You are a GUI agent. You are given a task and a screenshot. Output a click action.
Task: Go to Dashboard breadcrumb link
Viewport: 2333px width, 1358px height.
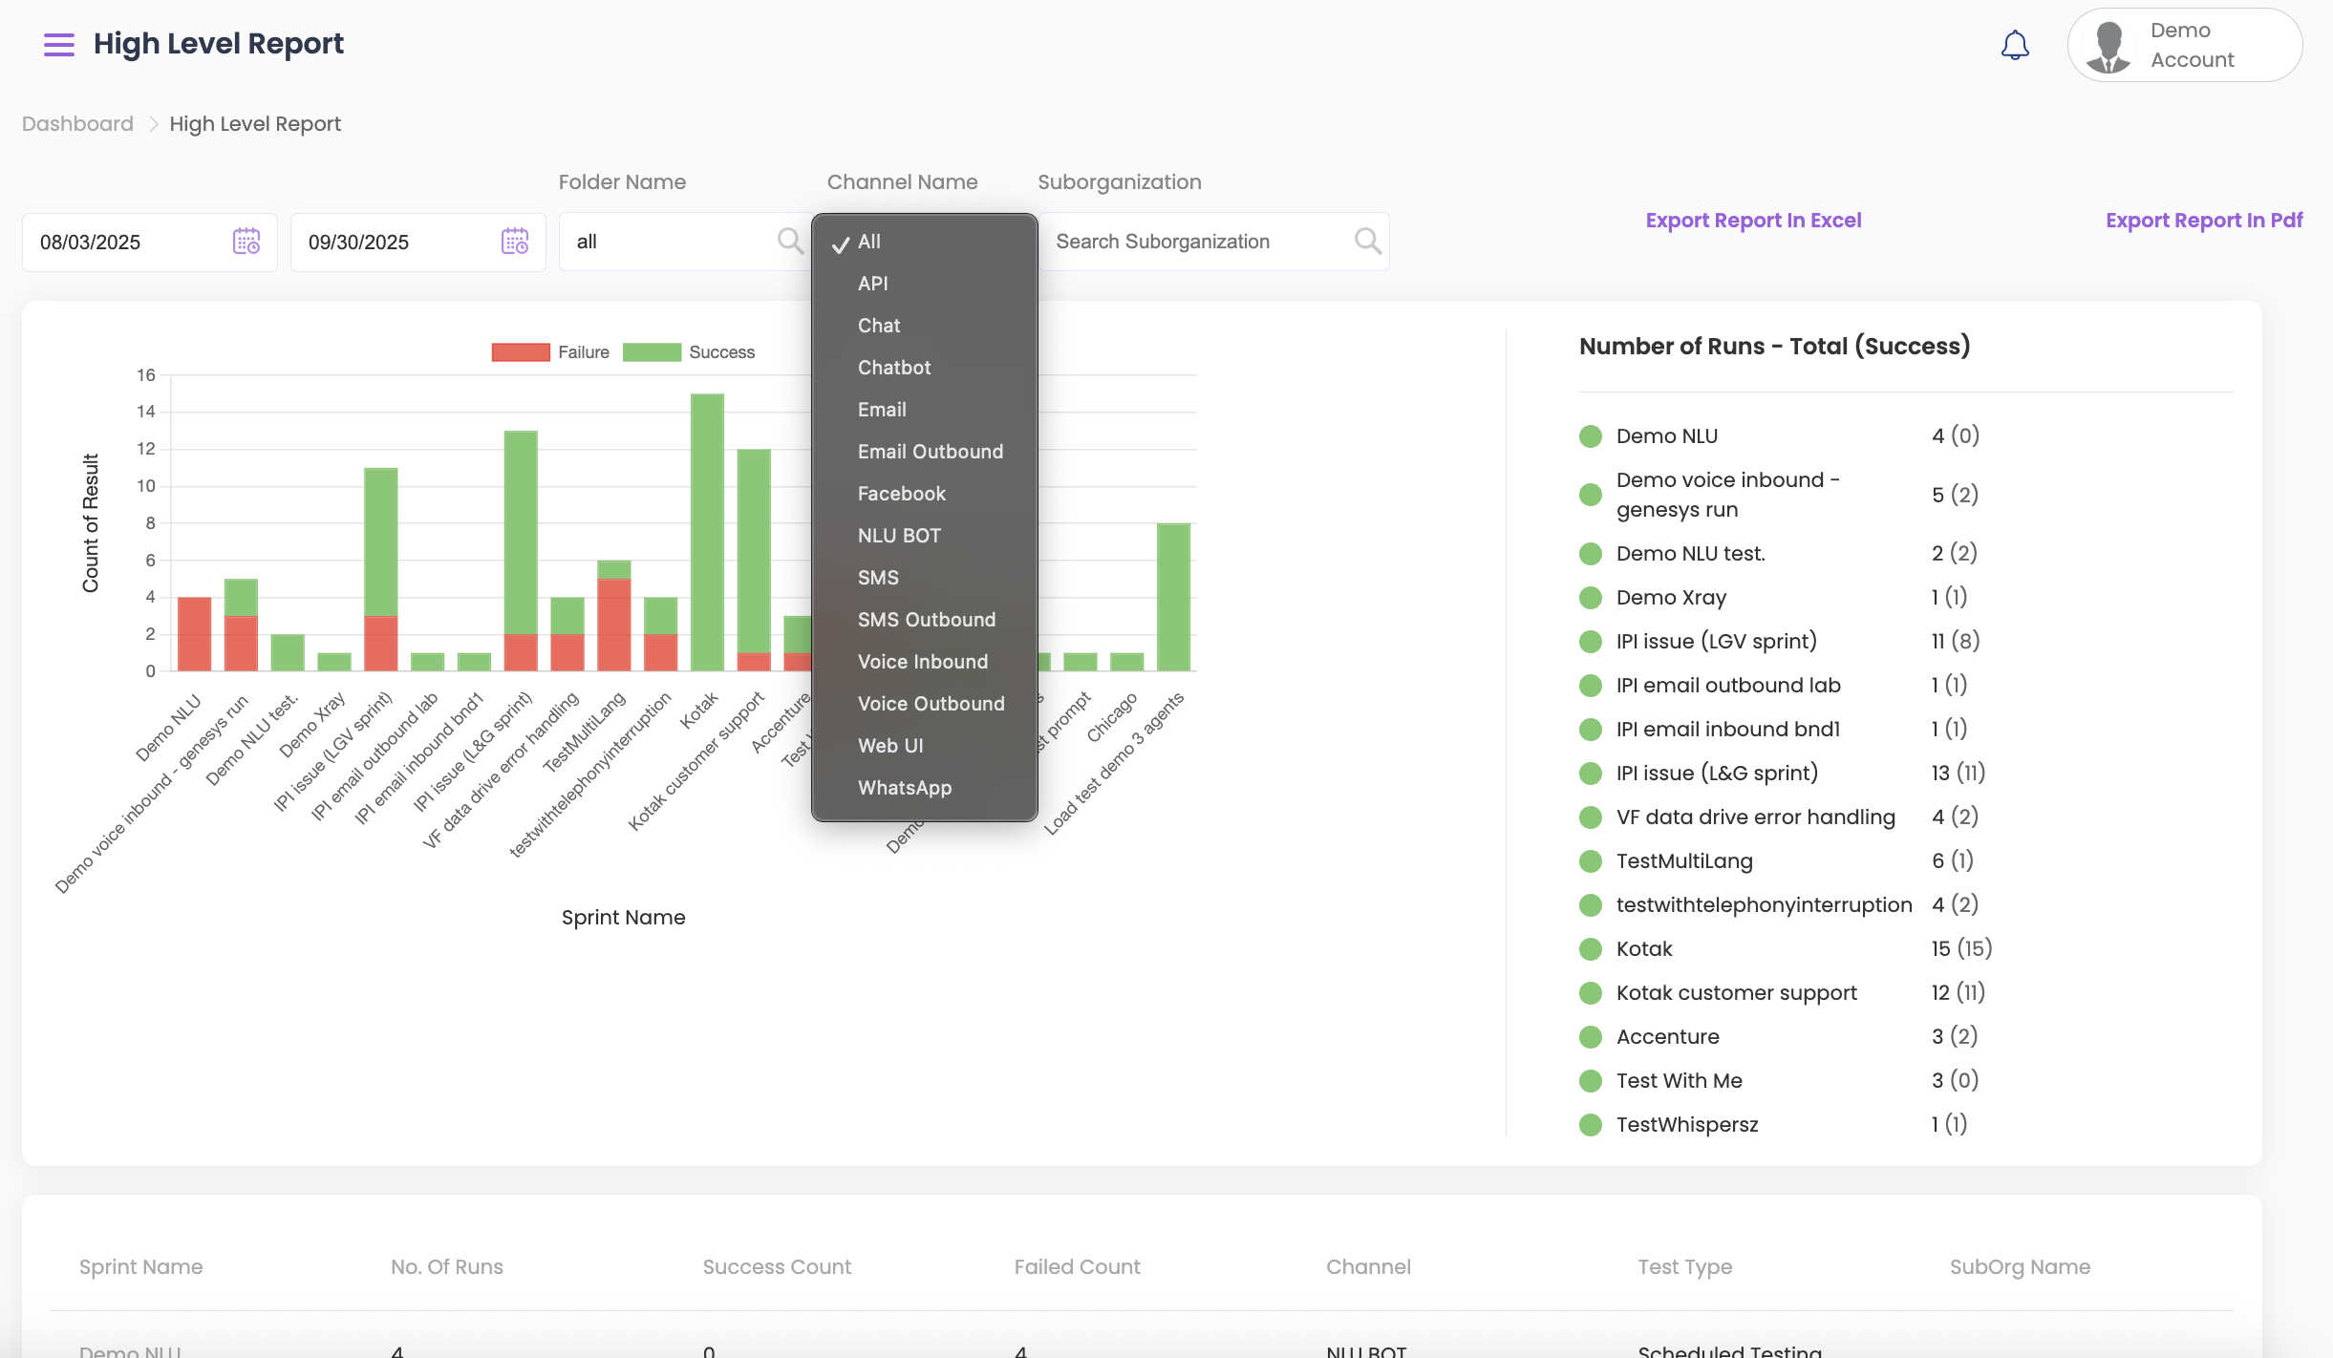pyautogui.click(x=77, y=124)
